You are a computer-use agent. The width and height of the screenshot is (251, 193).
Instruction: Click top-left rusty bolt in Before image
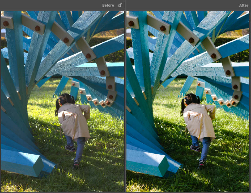6,24
